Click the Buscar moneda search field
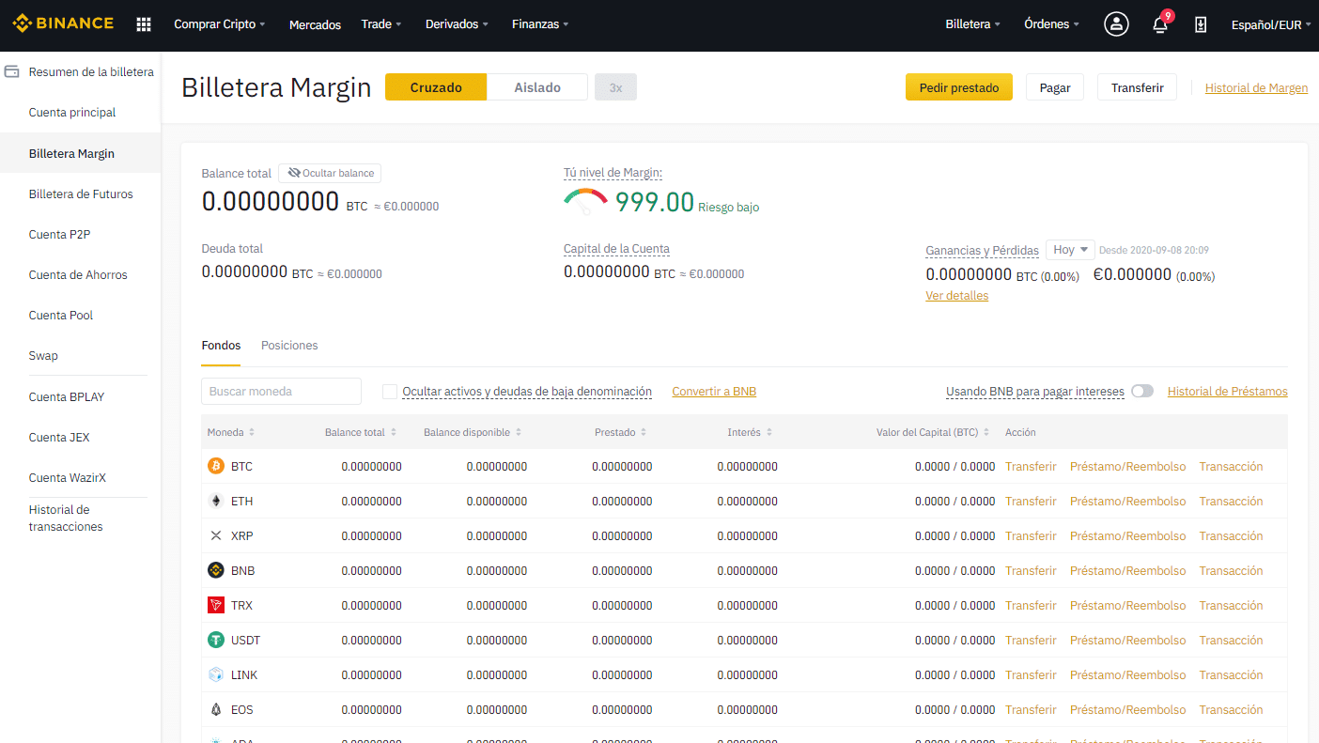The height and width of the screenshot is (743, 1319). click(281, 391)
